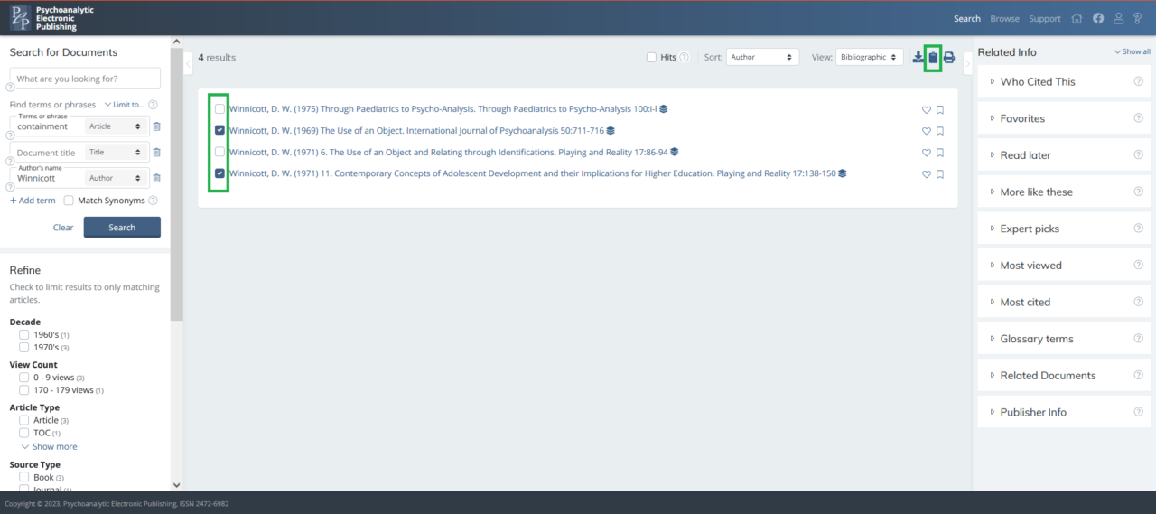Check the Playing and Reality 17:86-94 result
This screenshot has width=1156, height=514.
pyautogui.click(x=219, y=152)
